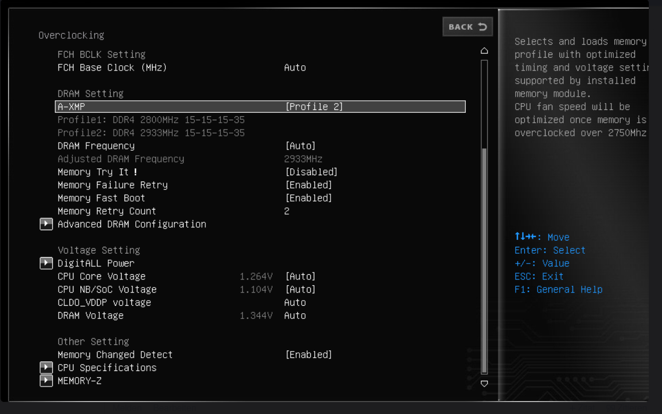Screen dimensions: 662x414
Task: Toggle Memory Fast Boot Enabled value
Action: coord(309,198)
